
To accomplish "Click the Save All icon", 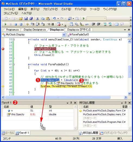I will tap(31, 19).
